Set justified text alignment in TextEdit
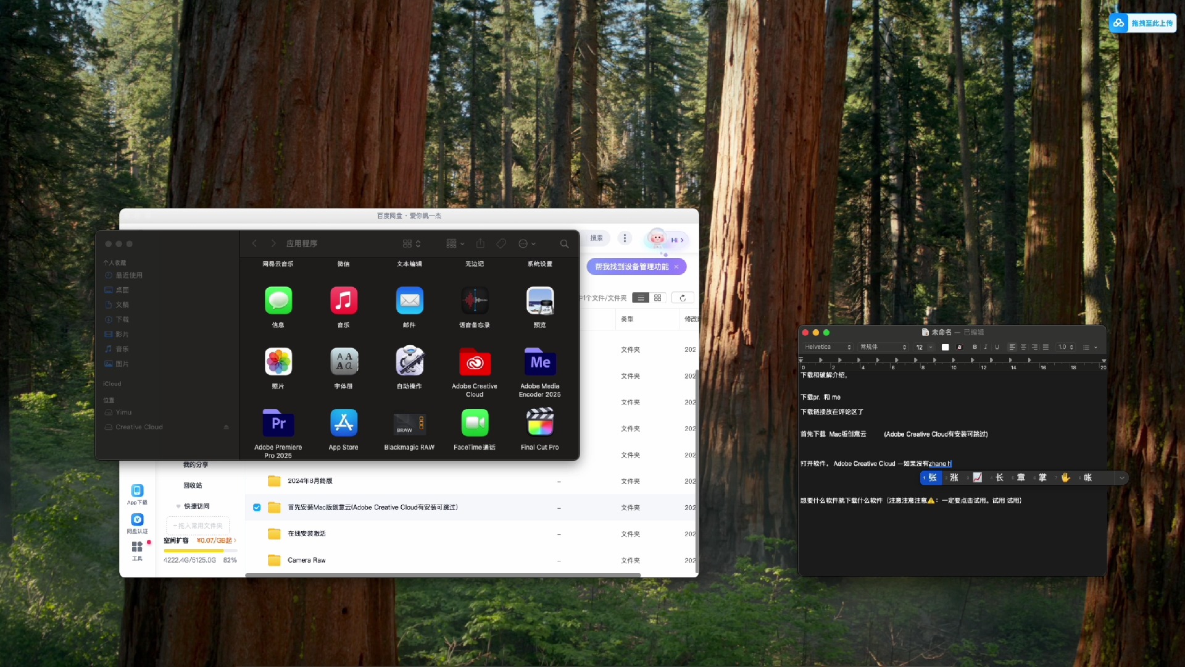This screenshot has height=667, width=1185. click(1046, 347)
